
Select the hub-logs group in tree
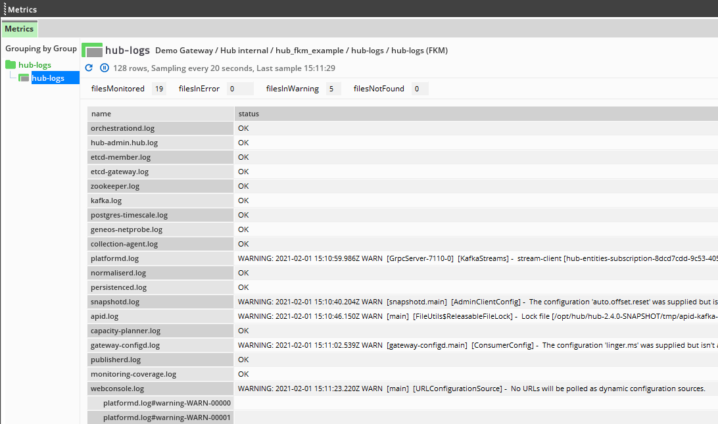34,65
